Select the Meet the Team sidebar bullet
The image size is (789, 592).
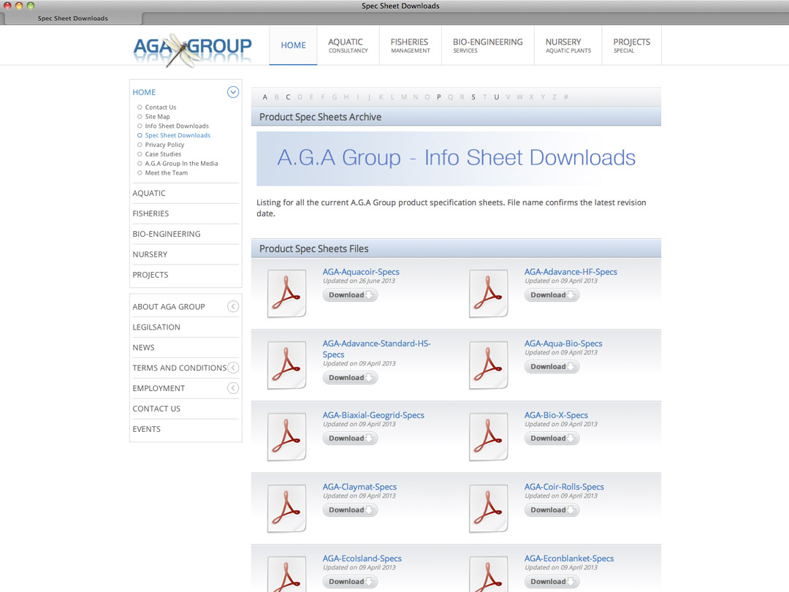click(x=140, y=173)
